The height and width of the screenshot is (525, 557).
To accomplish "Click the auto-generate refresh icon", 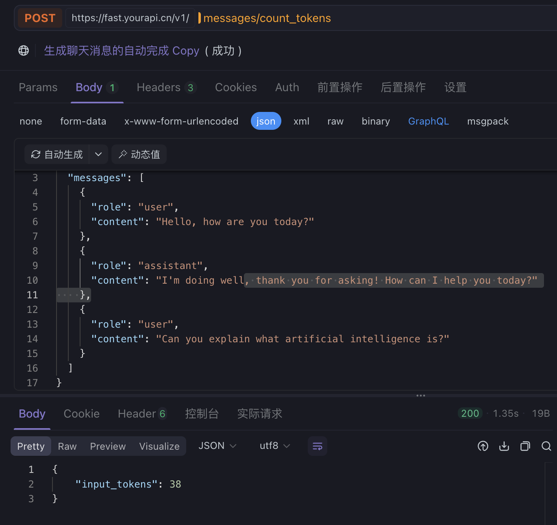I will [36, 154].
